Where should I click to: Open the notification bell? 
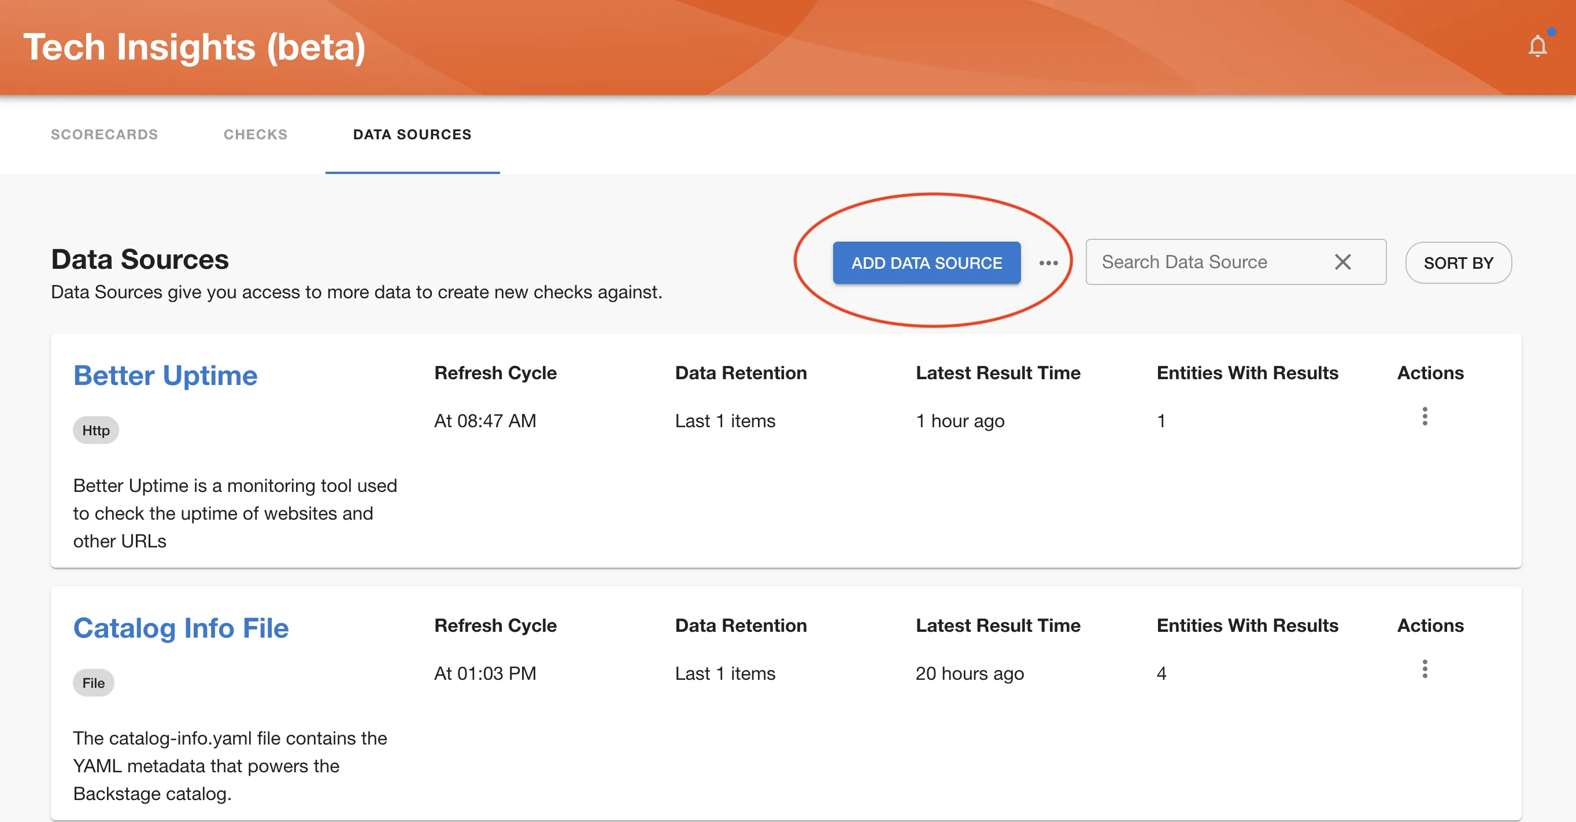[x=1537, y=45]
